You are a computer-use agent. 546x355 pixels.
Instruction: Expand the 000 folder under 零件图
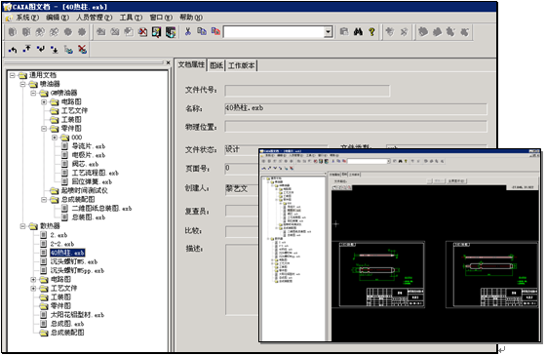click(55, 138)
